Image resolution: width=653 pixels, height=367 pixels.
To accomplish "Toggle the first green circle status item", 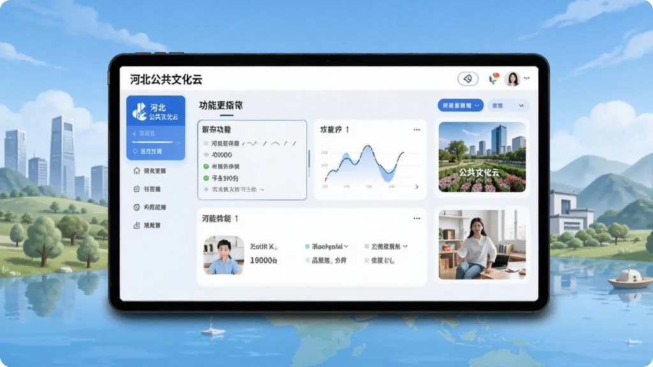I will pos(206,166).
